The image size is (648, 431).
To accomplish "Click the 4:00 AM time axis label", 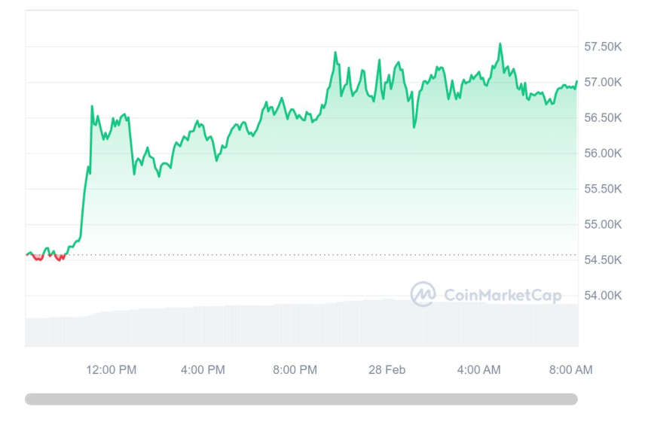I will (479, 370).
